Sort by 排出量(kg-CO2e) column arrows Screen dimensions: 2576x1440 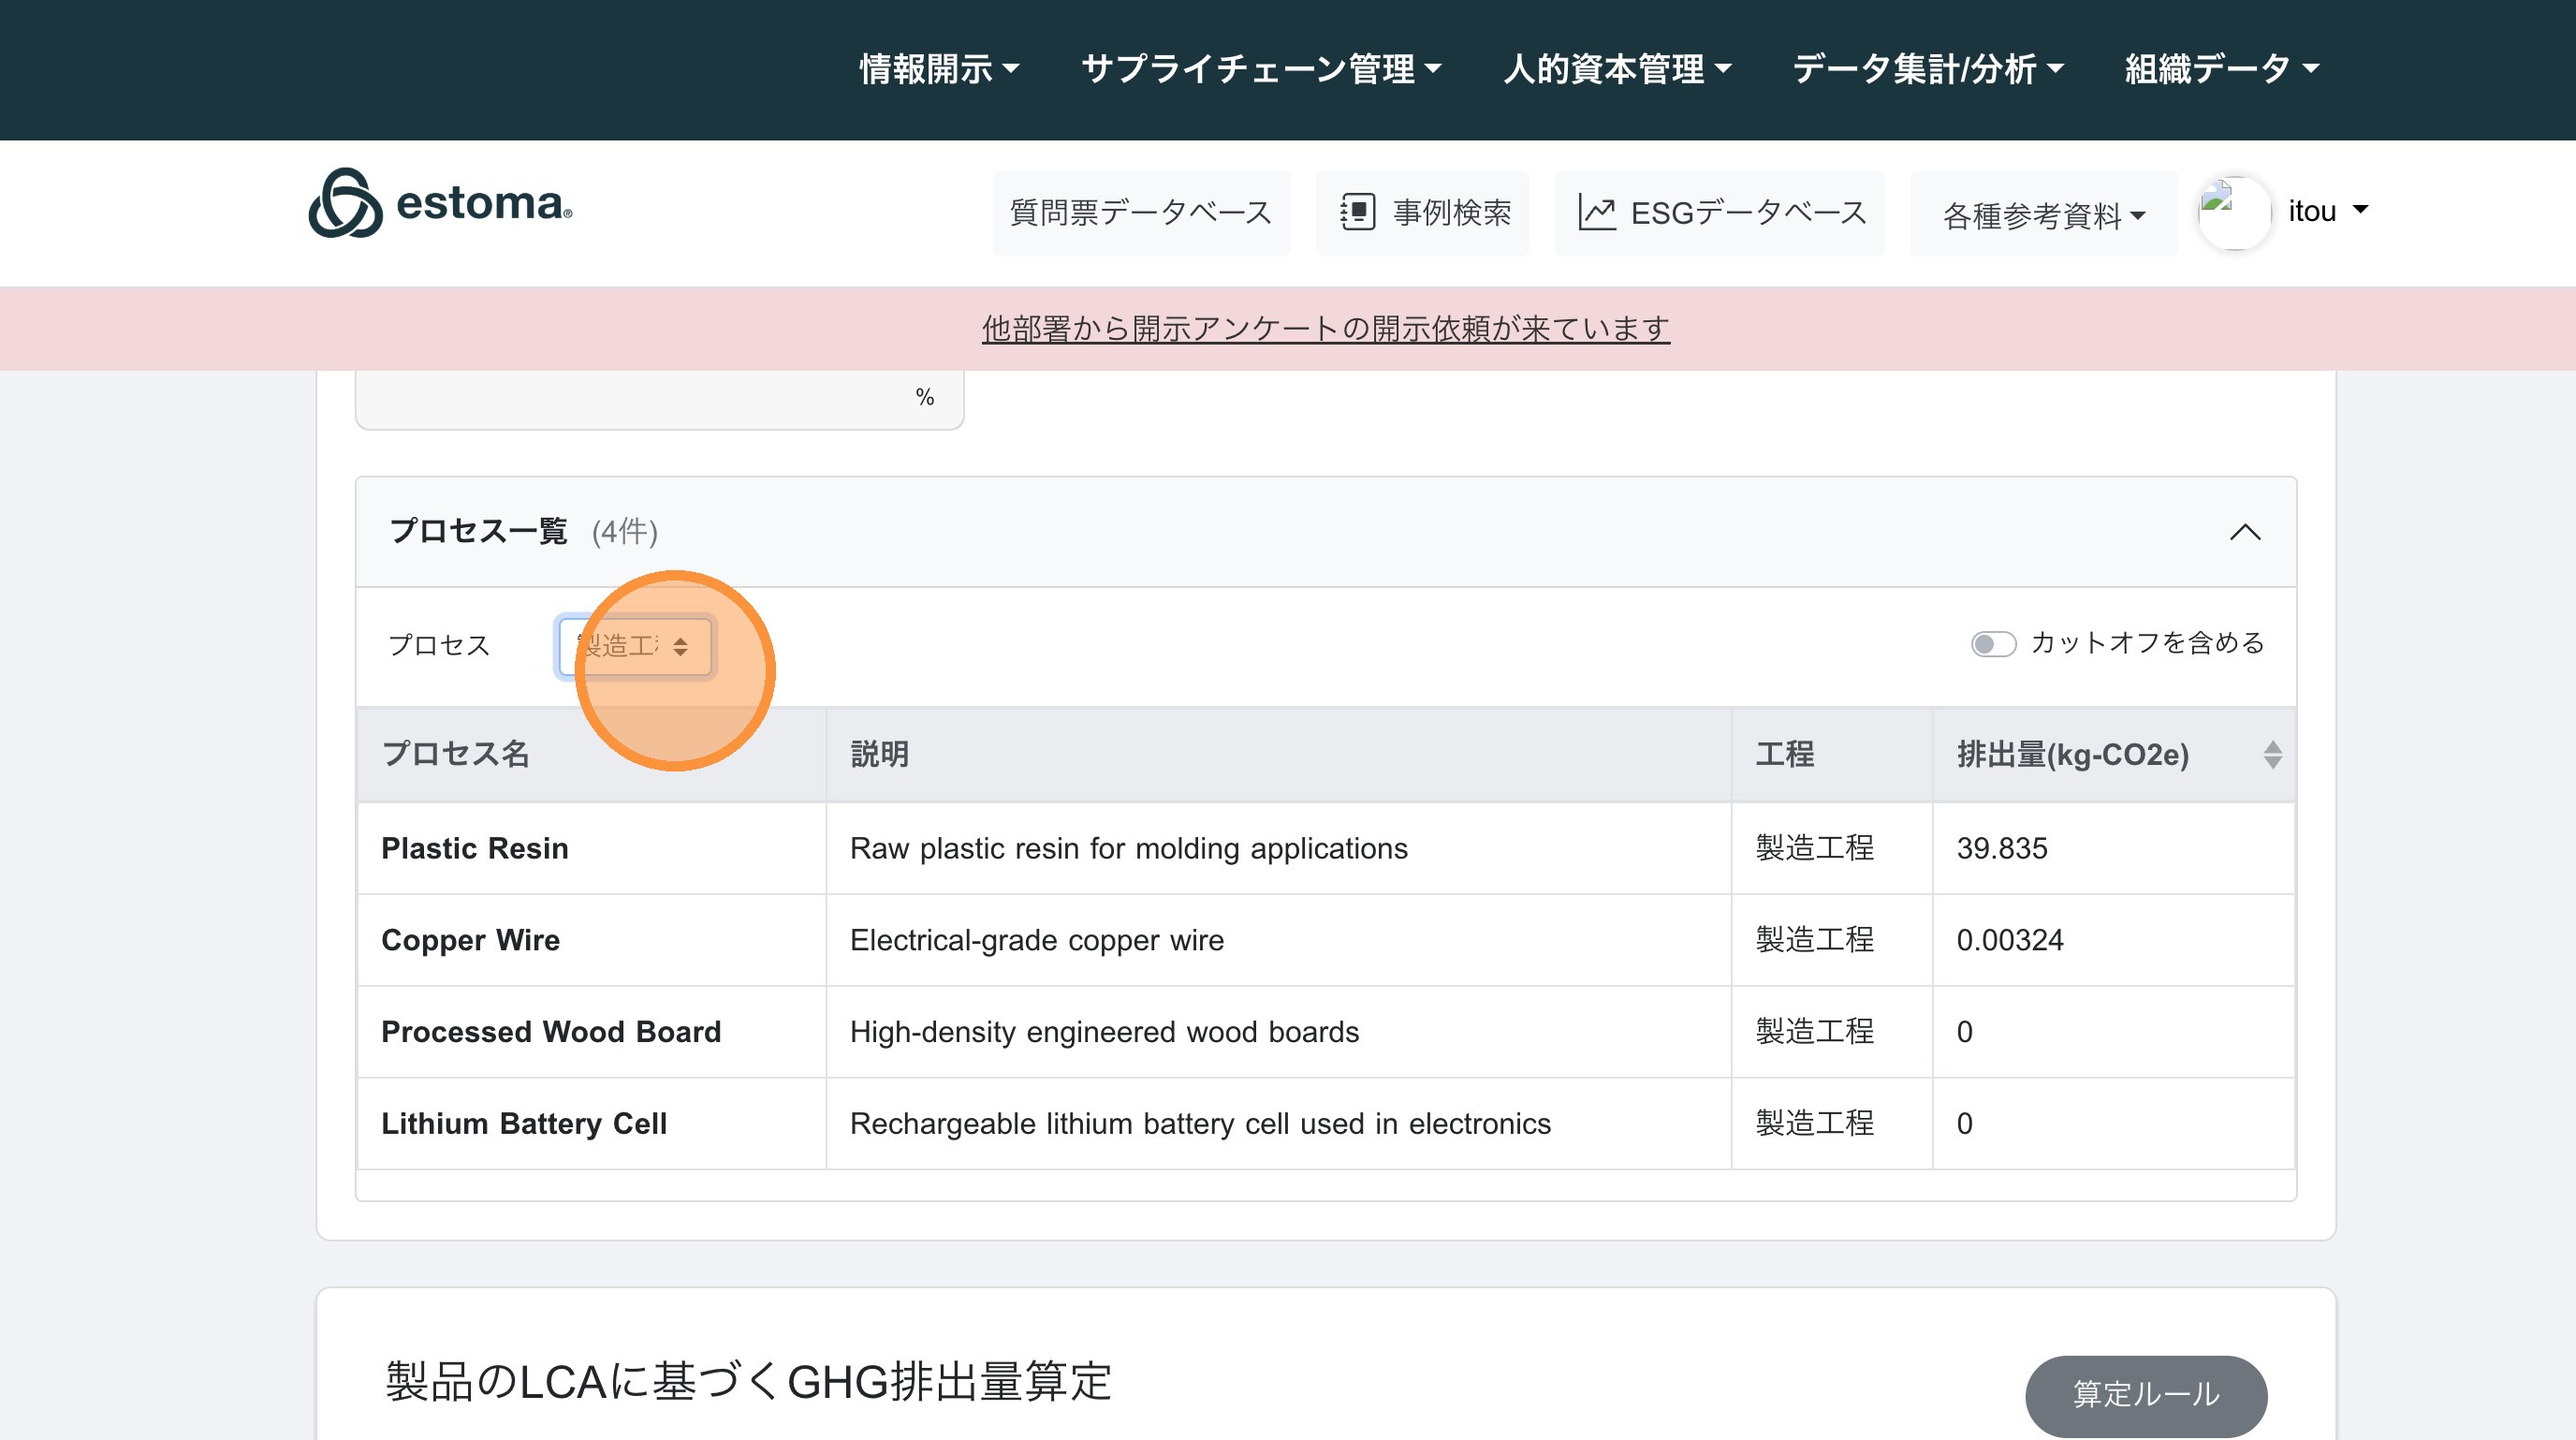(x=2272, y=754)
